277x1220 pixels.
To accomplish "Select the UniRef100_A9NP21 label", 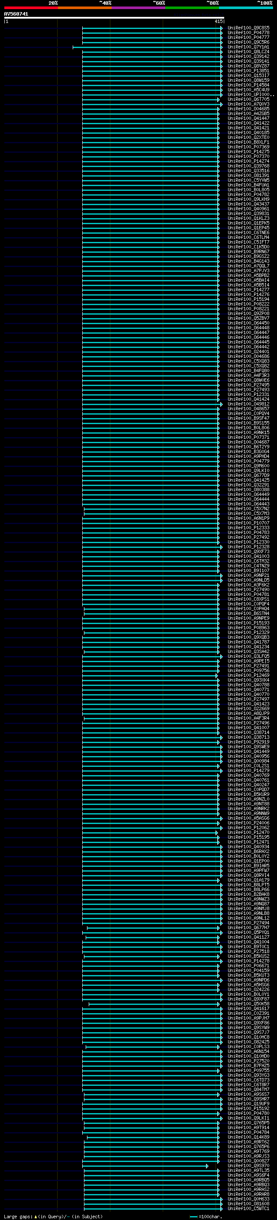I will [248, 576].
